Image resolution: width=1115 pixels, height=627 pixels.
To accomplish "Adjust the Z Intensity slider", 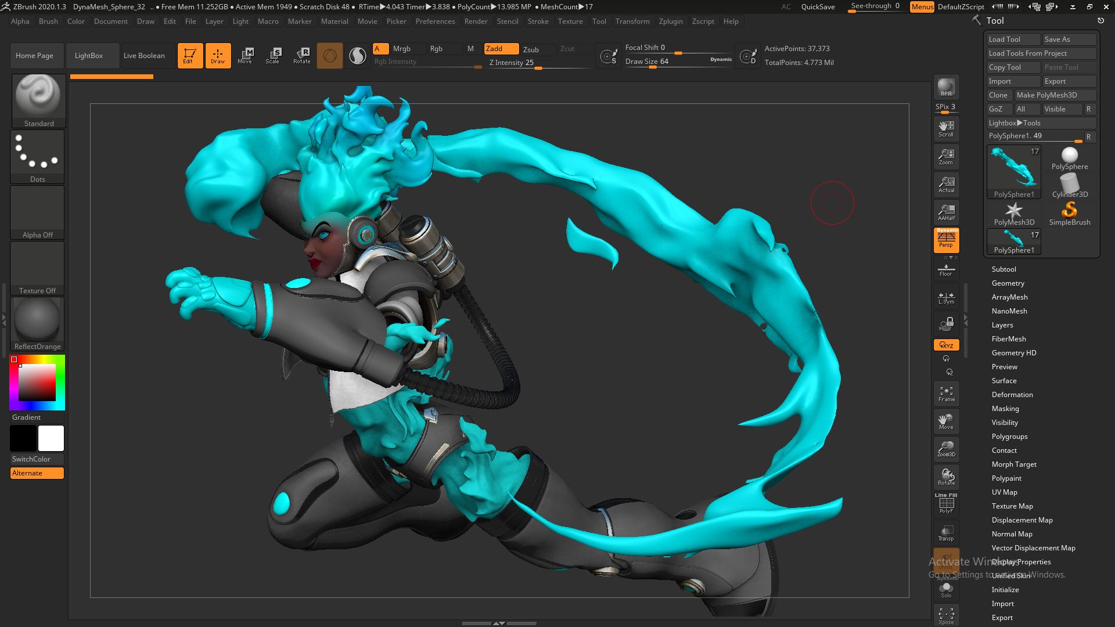I will [x=538, y=63].
